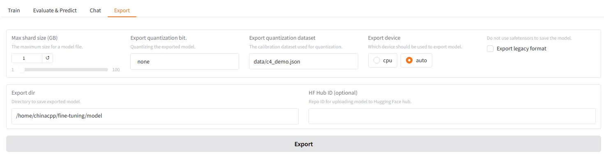Select the Export tab
Screen dimensions: 604x154
[122, 10]
